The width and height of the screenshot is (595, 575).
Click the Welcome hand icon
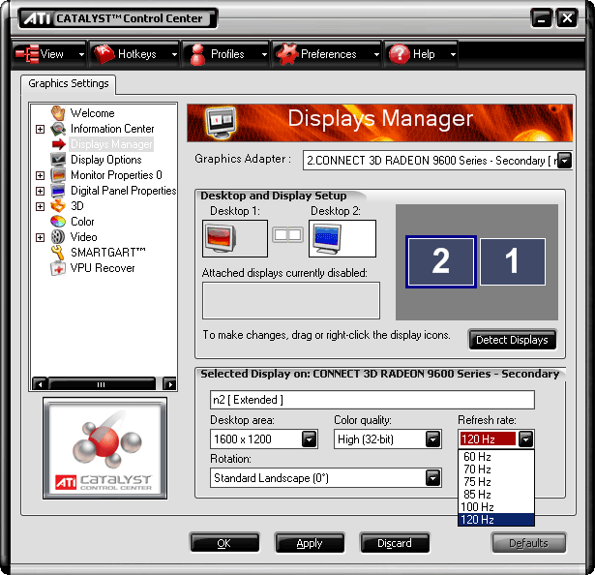point(58,113)
